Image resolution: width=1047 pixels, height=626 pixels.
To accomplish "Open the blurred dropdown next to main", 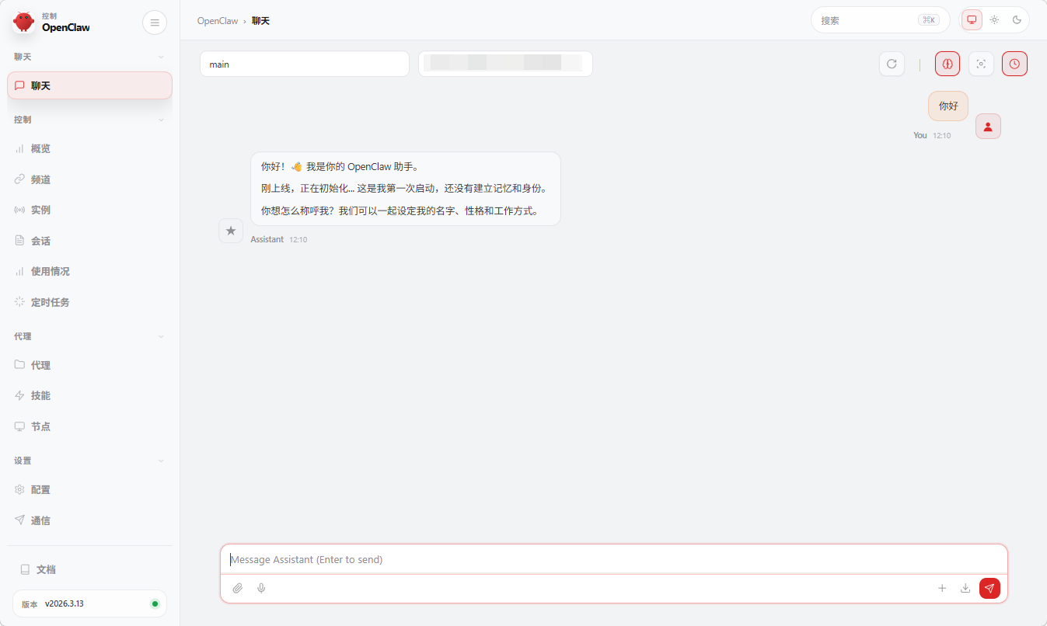I will coord(505,64).
